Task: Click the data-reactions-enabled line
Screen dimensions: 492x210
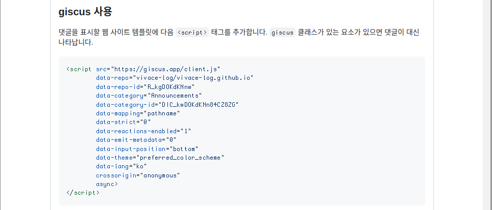Action: [143, 131]
